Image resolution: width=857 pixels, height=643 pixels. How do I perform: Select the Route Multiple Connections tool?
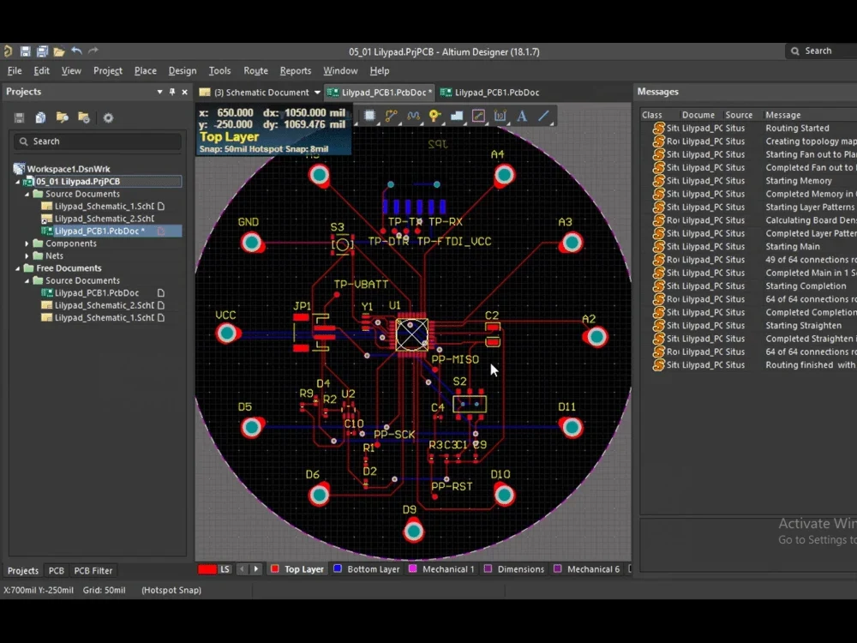pyautogui.click(x=413, y=114)
